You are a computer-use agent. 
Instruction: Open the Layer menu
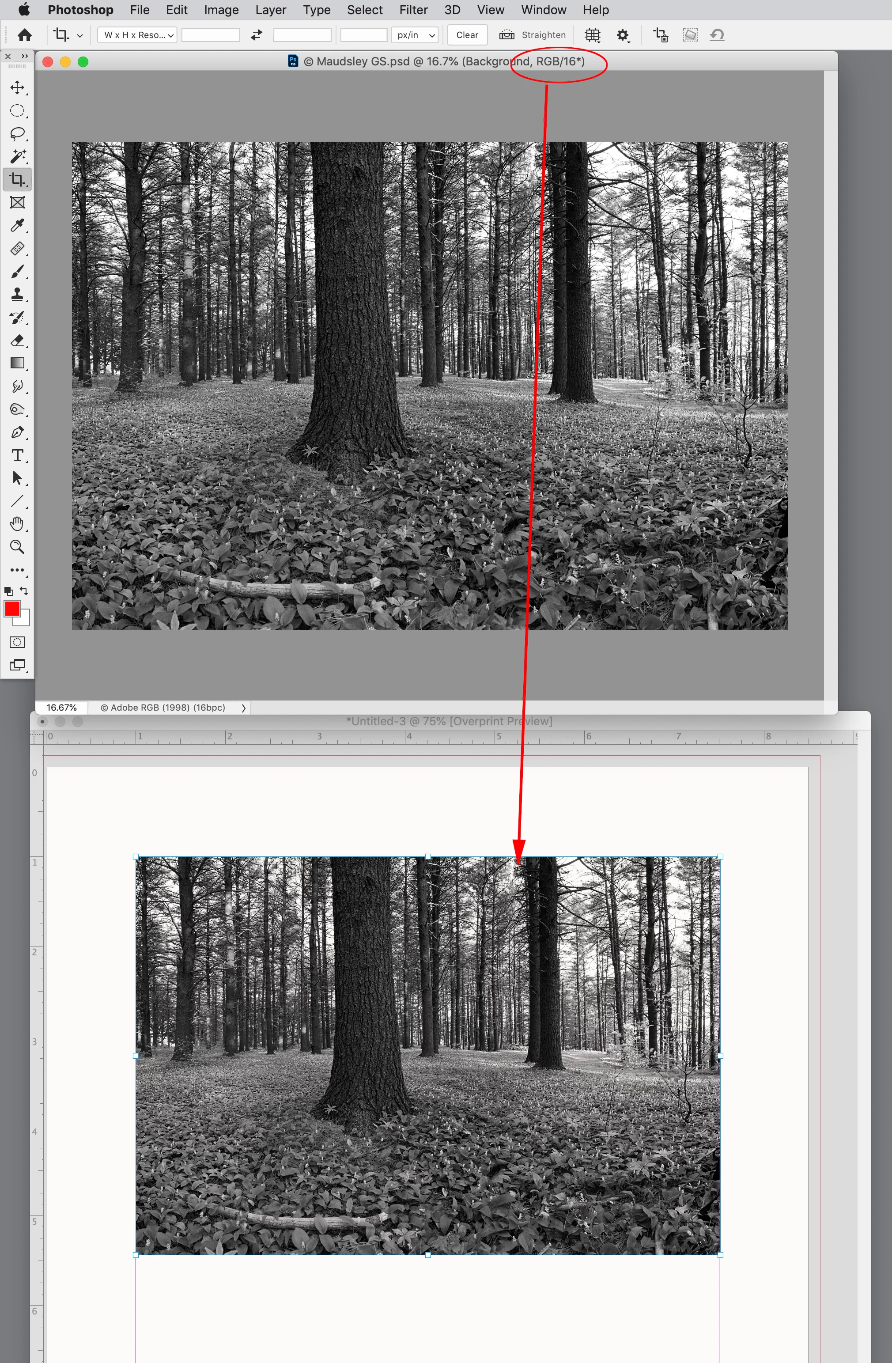pyautogui.click(x=270, y=10)
